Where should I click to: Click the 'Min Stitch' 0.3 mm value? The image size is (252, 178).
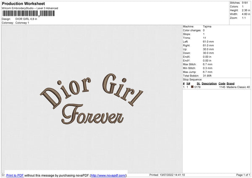[x=207, y=68]
